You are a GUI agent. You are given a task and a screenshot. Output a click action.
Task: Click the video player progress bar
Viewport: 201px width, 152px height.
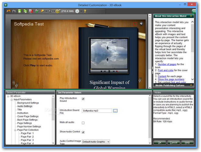click(x=109, y=68)
